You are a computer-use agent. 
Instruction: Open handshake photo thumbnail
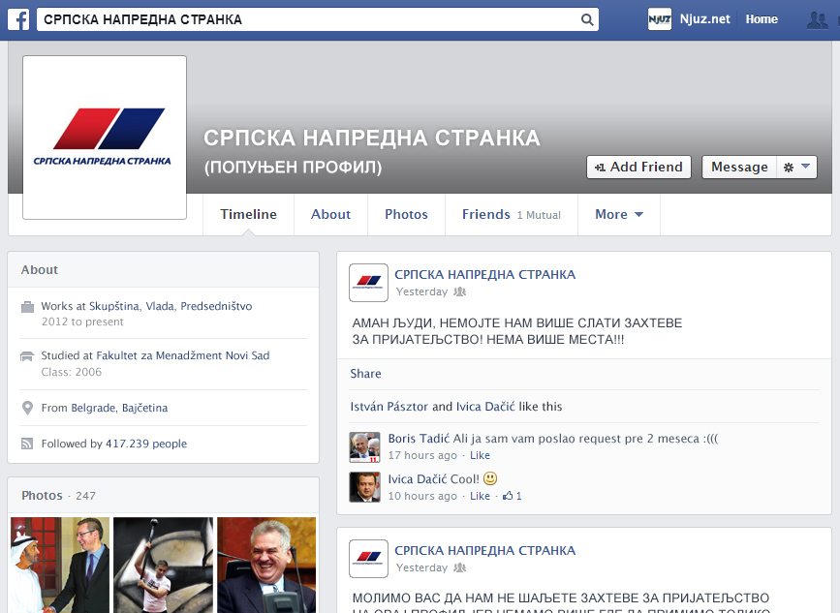coord(60,565)
